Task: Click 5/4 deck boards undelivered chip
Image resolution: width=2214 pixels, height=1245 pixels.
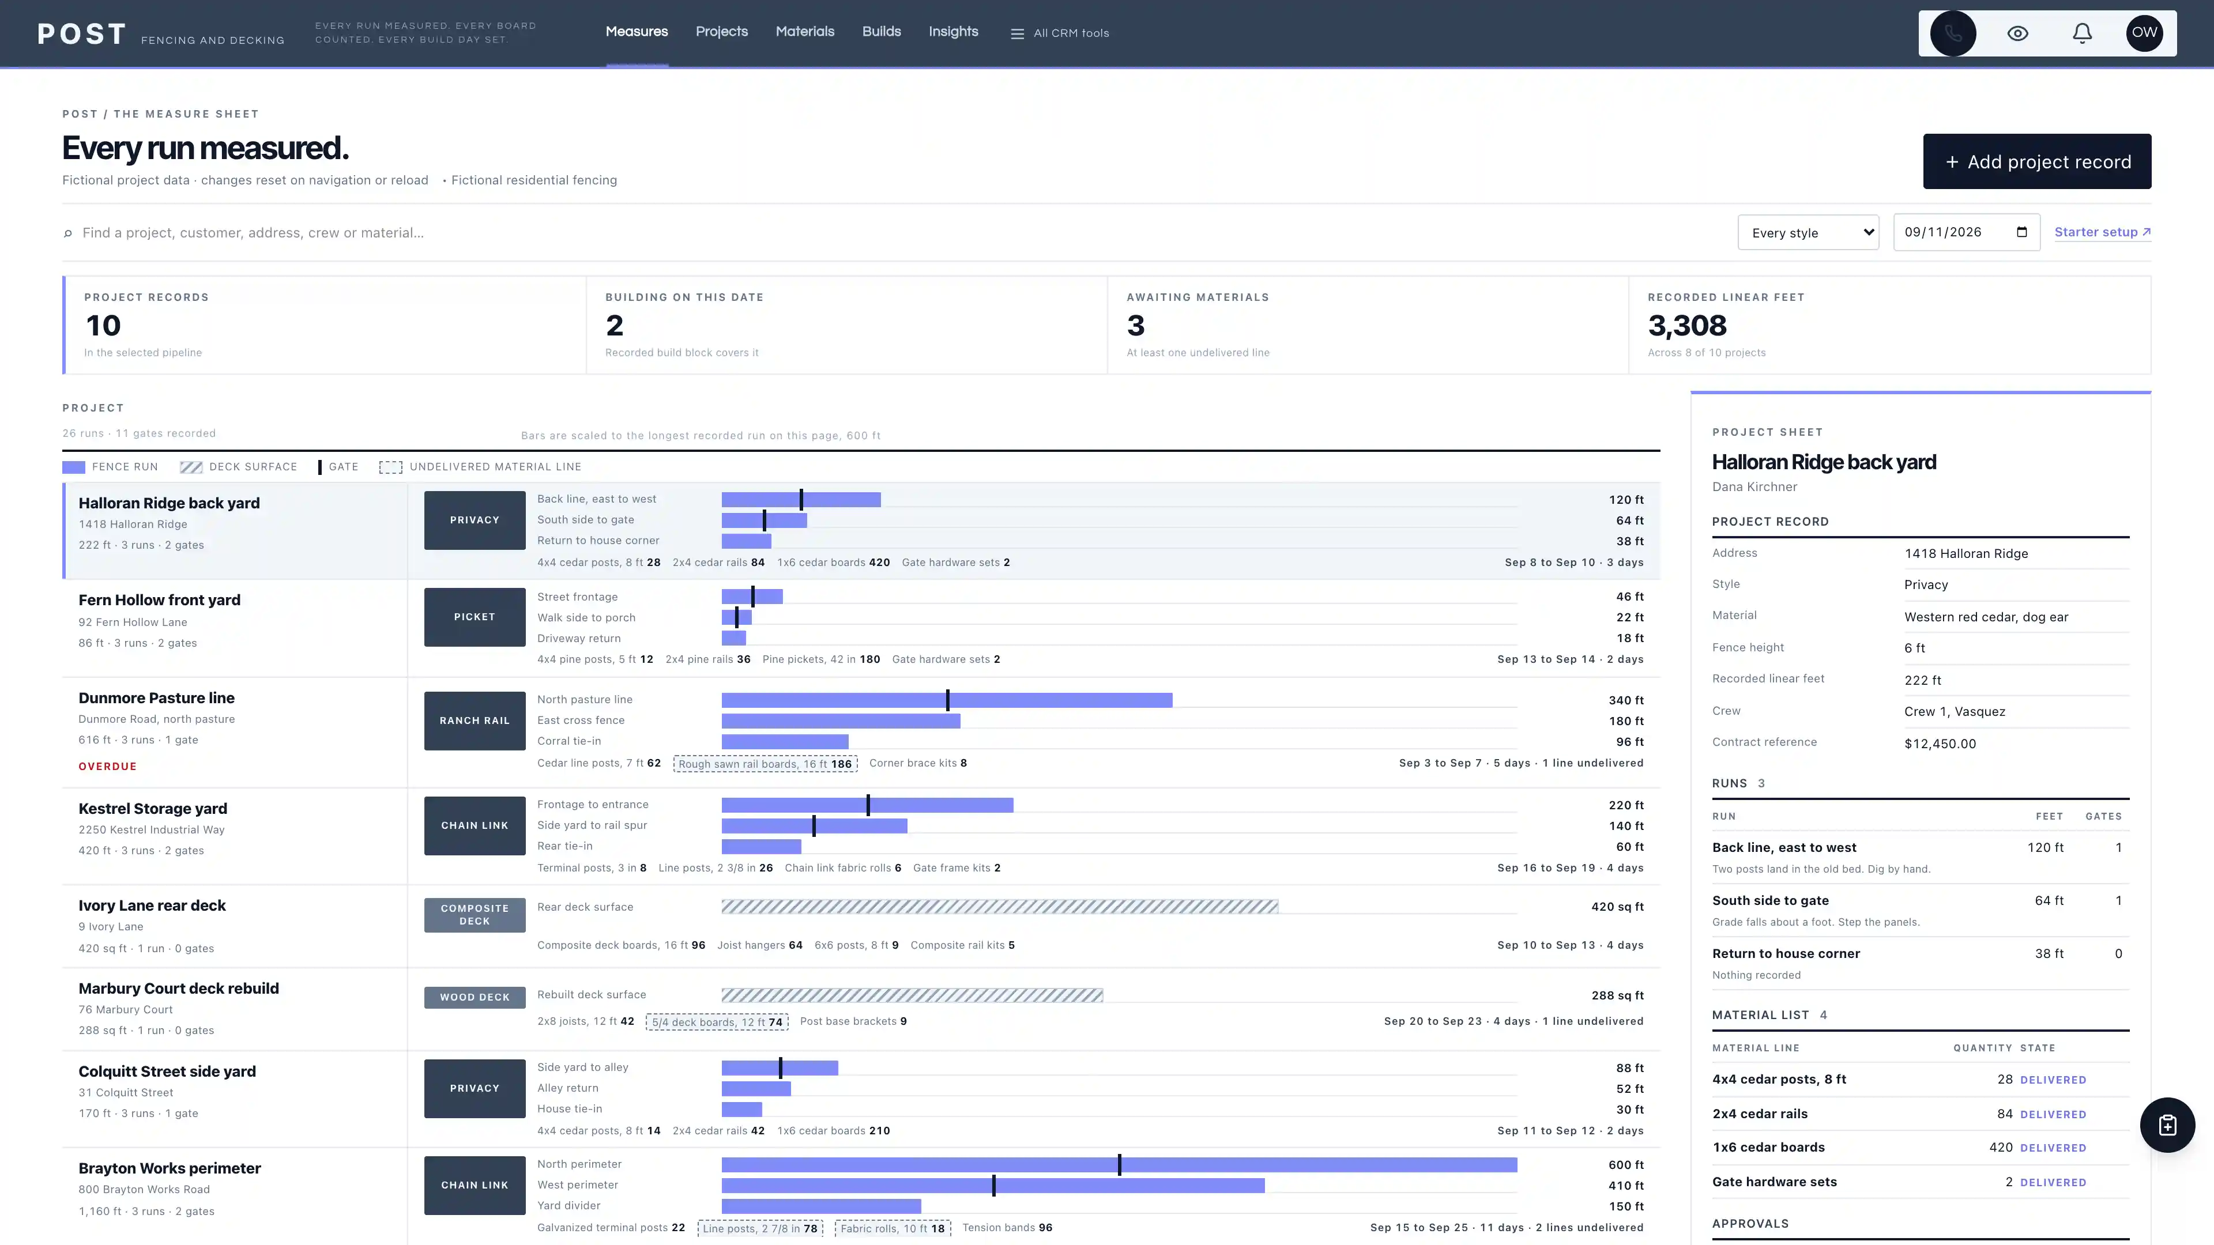Action: coord(717,1023)
